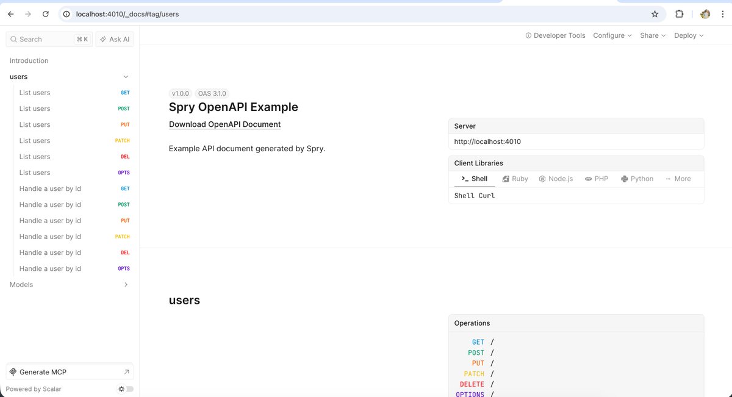The height and width of the screenshot is (397, 732).
Task: Toggle the bookmark star in the address bar
Action: 655,13
